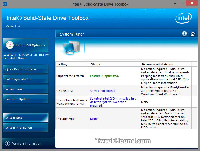Image resolution: width=200 pixels, height=151 pixels.
Task: Click the 'Schedule: None' text
Action: pyautogui.click(x=14, y=58)
